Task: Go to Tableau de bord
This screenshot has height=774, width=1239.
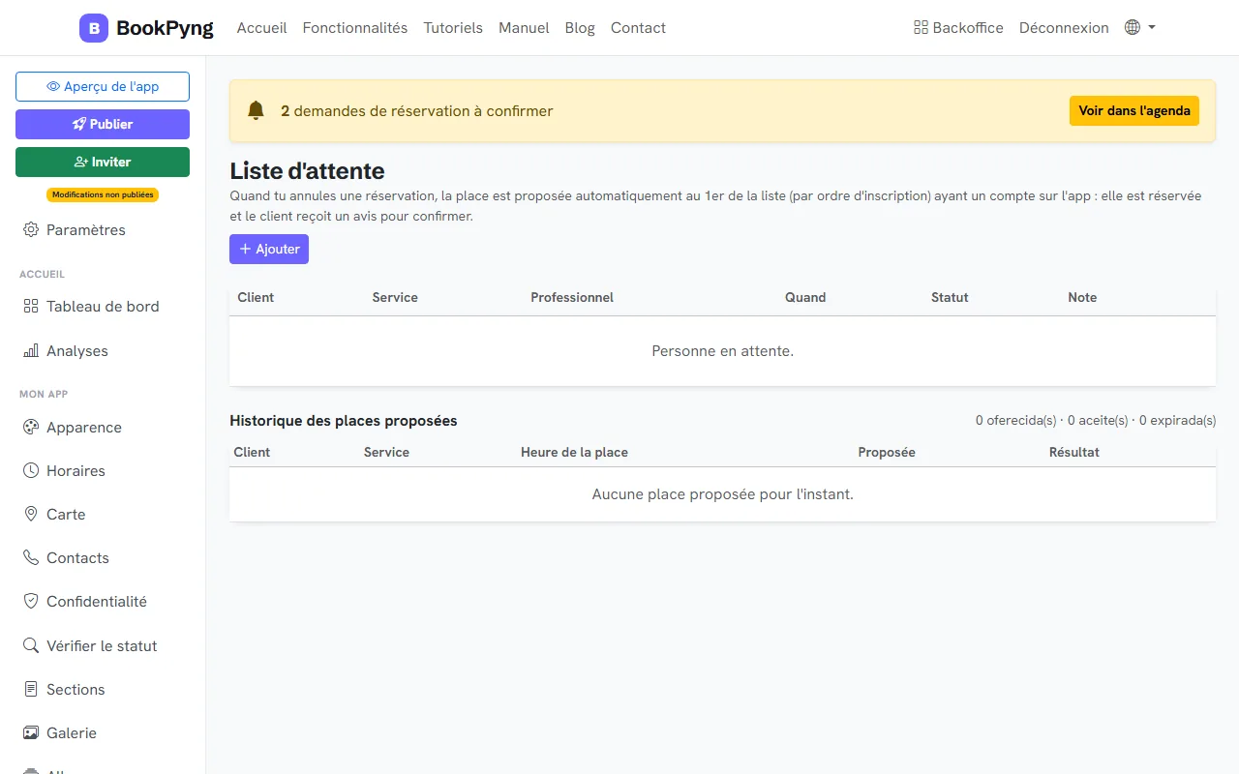Action: coord(103,307)
